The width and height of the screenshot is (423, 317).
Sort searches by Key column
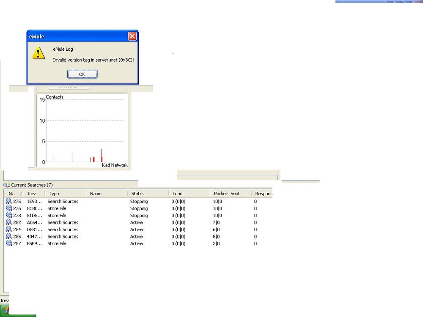[35, 194]
